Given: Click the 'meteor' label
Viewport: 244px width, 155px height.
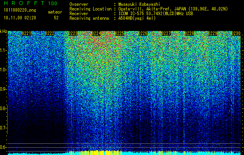Looking at the screenshot, I should [x=55, y=12].
